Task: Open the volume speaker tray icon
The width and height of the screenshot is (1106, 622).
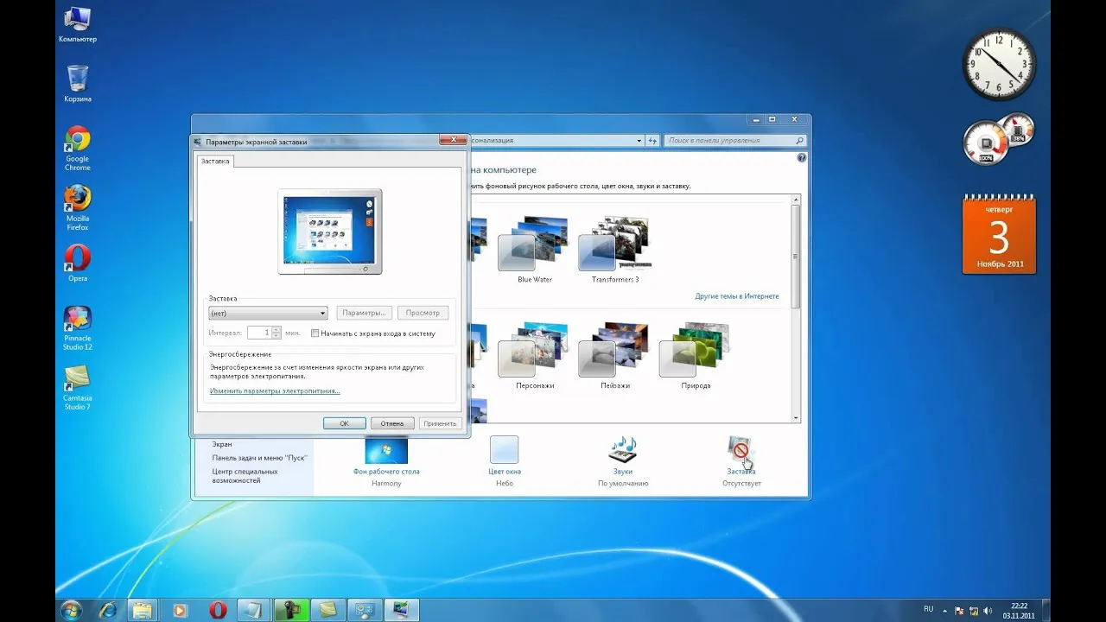Action: (x=988, y=611)
